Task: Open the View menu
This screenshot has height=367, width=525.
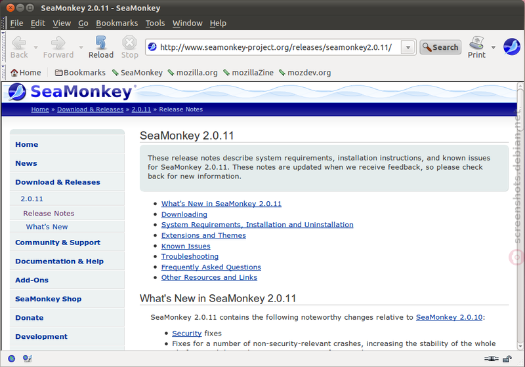Action: pos(62,23)
